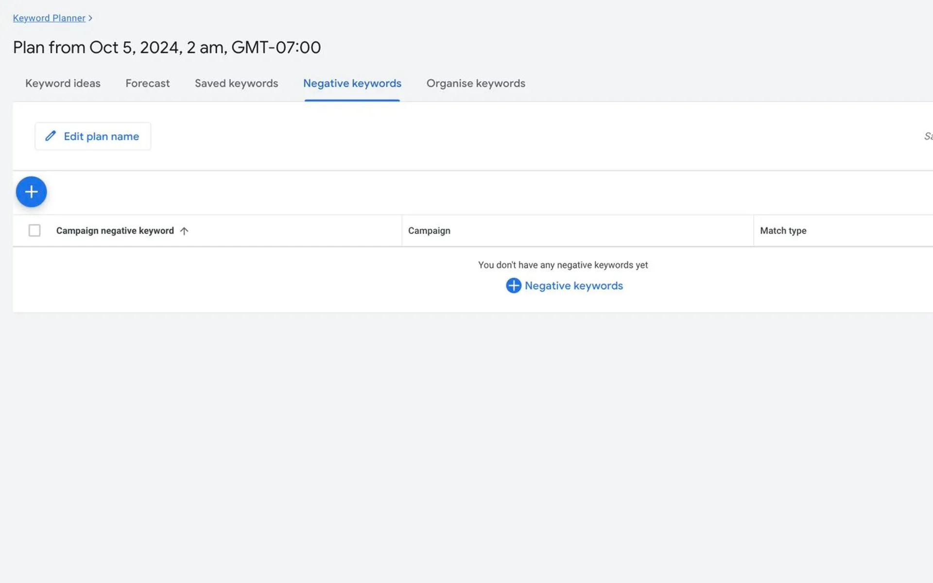Click the Keyword Planner breadcrumb arrow icon
The image size is (933, 583).
(x=91, y=17)
